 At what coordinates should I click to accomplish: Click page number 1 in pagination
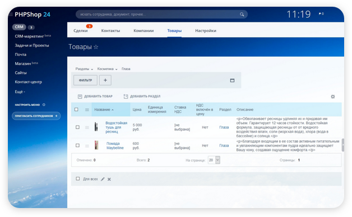tap(299, 160)
